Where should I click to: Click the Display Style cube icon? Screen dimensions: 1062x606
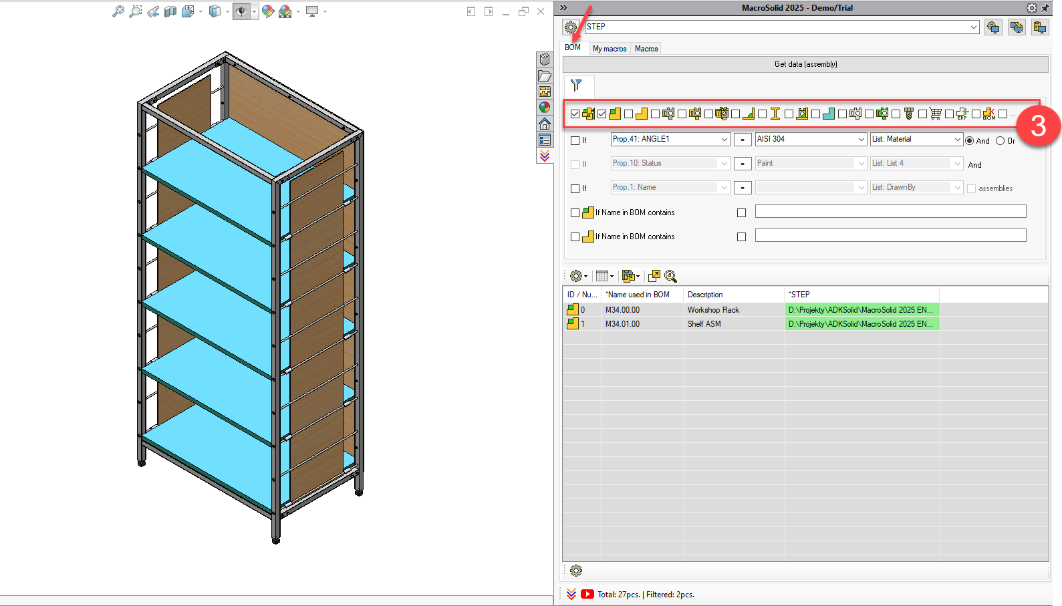[x=215, y=11]
